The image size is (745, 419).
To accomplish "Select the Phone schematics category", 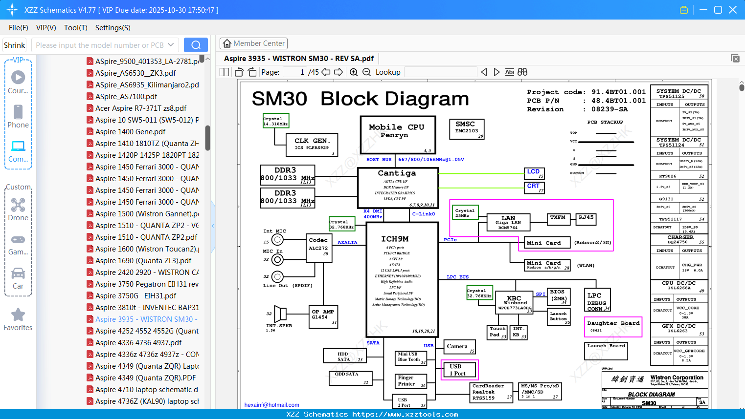I will (18, 116).
